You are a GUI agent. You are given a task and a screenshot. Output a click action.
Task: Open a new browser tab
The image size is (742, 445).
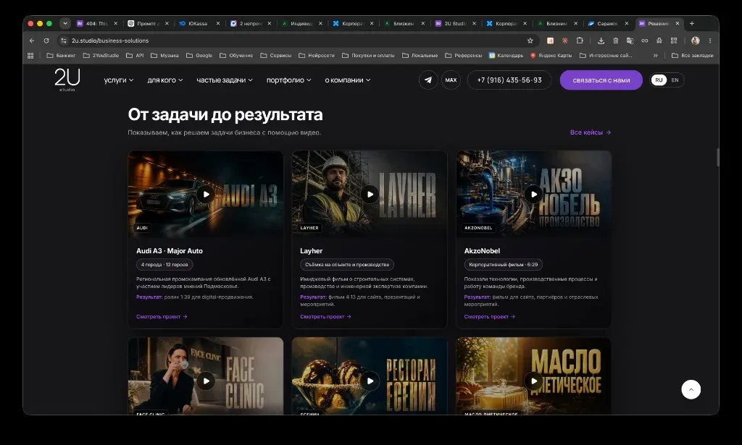coord(692,23)
